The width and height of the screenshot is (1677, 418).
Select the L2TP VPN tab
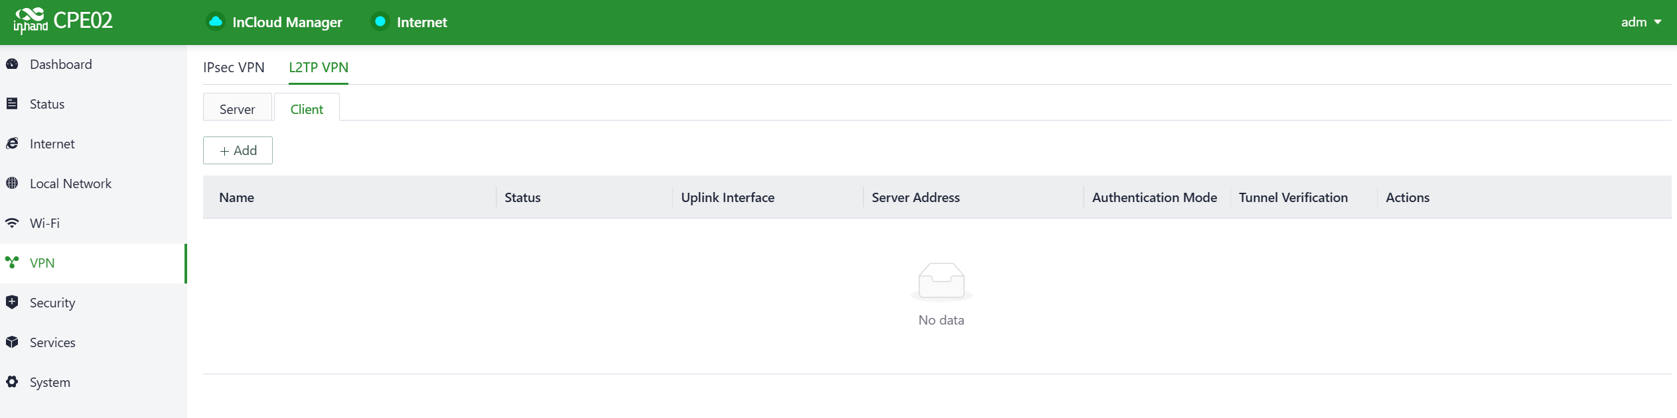[319, 68]
